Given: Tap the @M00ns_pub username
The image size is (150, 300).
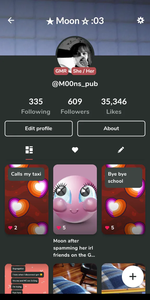Looking at the screenshot, I should point(75,84).
